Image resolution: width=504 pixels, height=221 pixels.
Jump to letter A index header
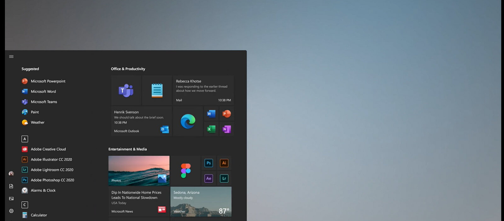coord(25,139)
